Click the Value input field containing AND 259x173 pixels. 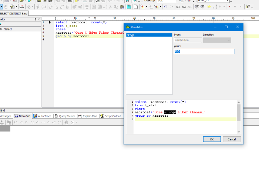[204, 51]
